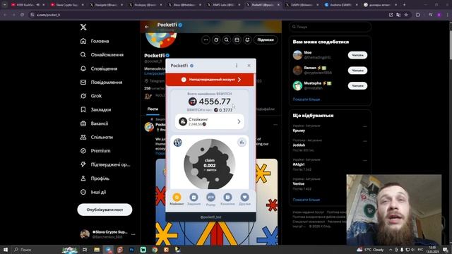Open the statistics bar chart icon

[x=242, y=142]
